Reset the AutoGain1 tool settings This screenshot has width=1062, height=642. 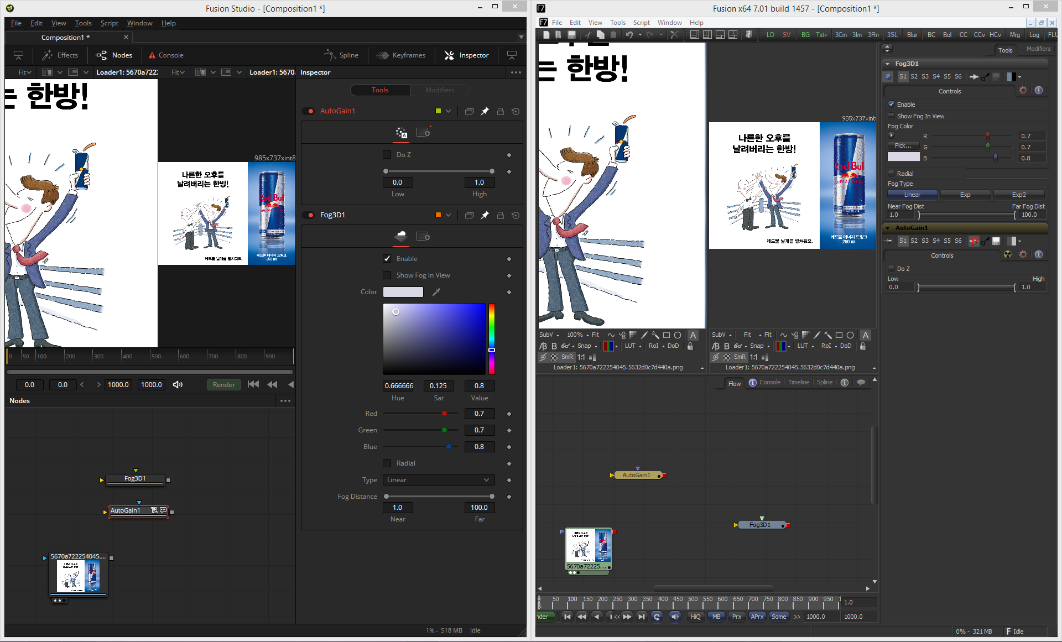tap(516, 111)
